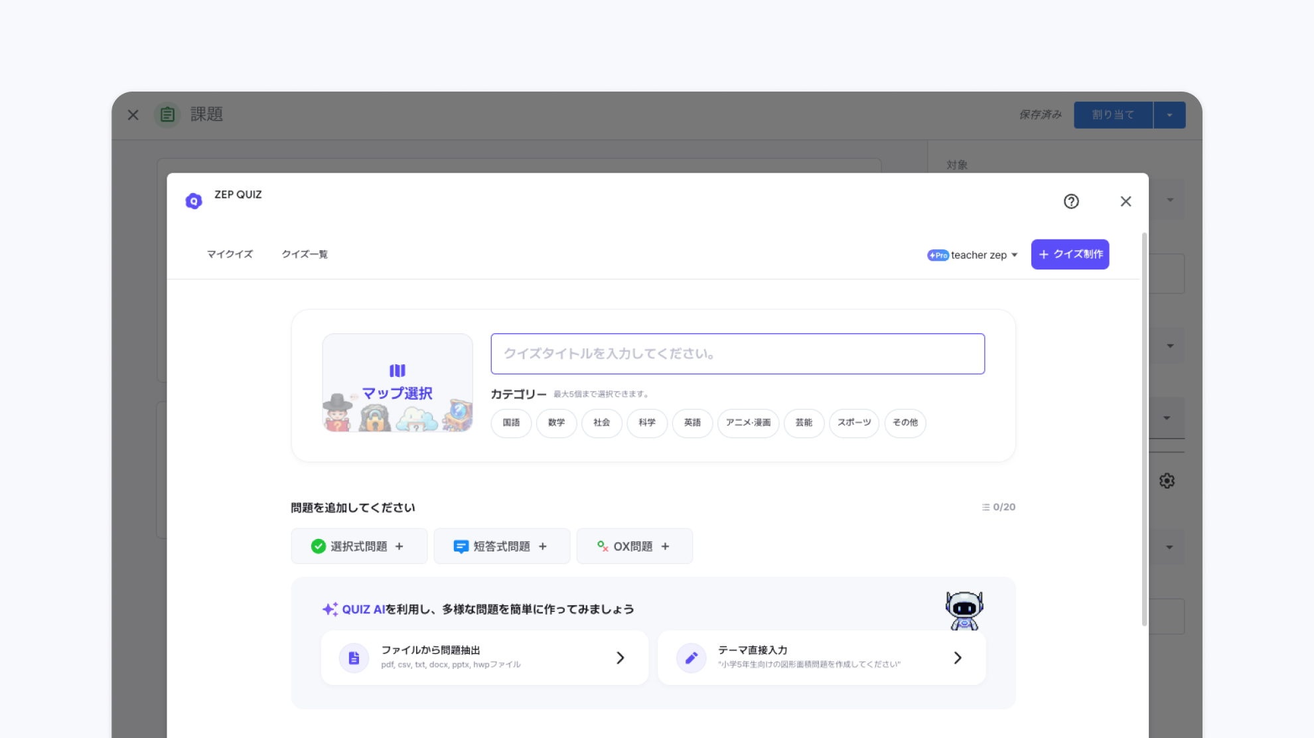Click the file document icon for ファイルから問題抽出
This screenshot has height=738, width=1314.
point(354,658)
